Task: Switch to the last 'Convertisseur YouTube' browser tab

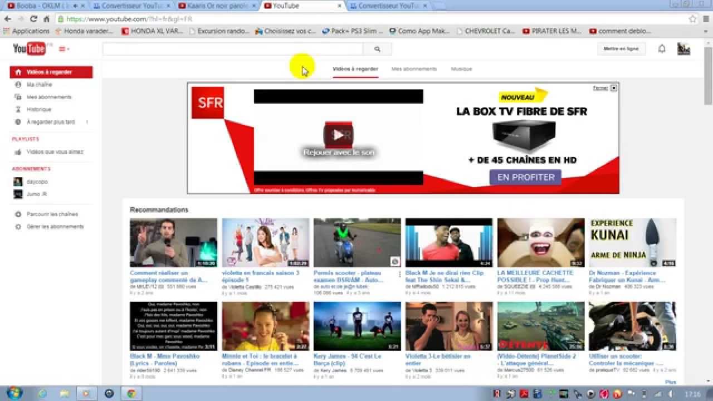Action: click(x=389, y=6)
